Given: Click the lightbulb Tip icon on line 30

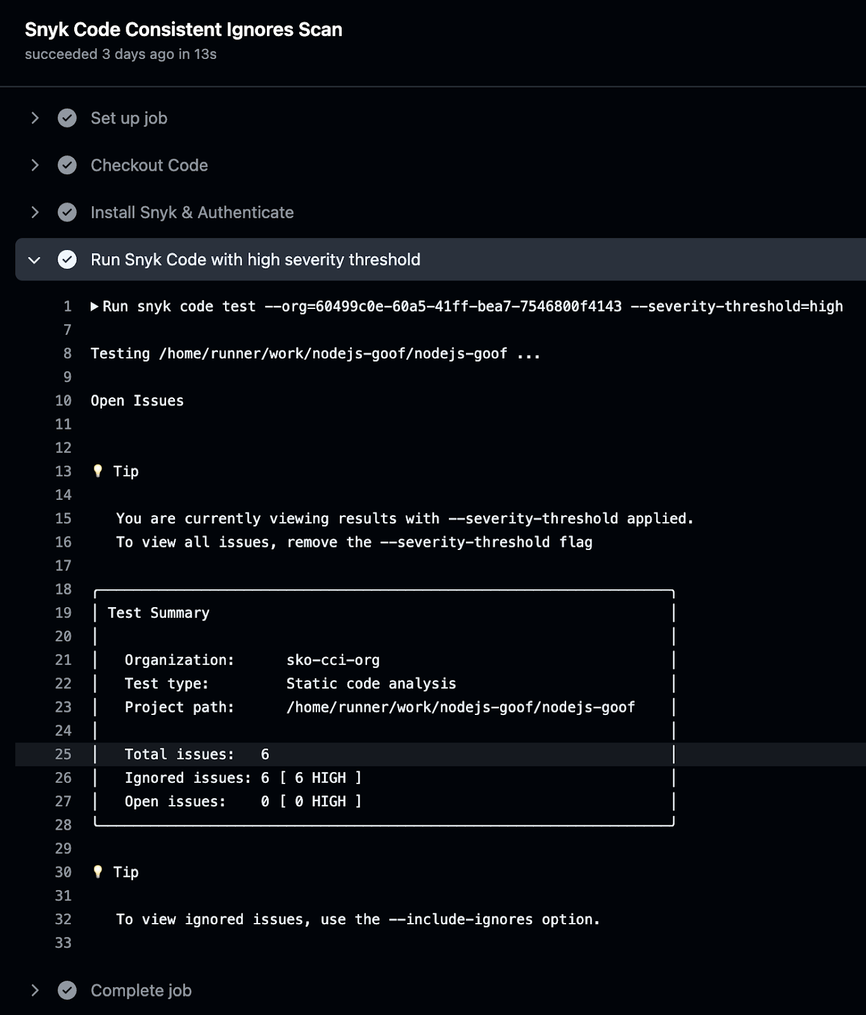Looking at the screenshot, I should click(x=98, y=872).
